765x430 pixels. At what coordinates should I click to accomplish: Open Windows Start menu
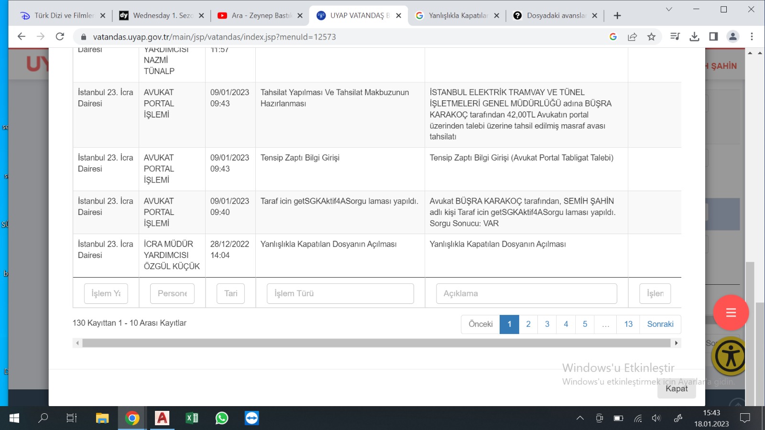(14, 419)
